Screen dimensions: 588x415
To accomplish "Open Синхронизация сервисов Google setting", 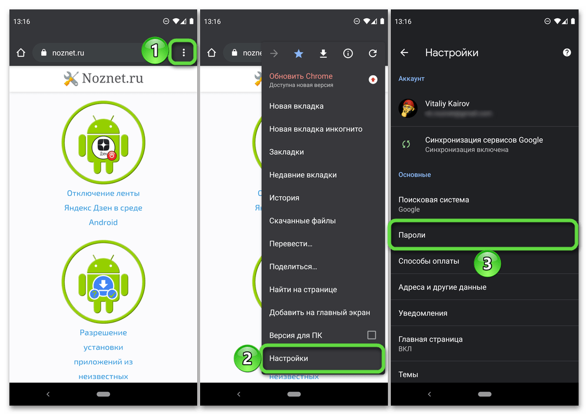I will [x=484, y=144].
